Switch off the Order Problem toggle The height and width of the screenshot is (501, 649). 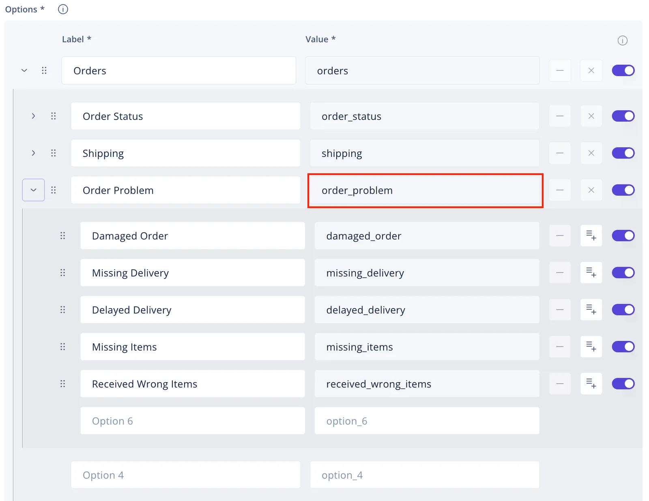pyautogui.click(x=623, y=190)
